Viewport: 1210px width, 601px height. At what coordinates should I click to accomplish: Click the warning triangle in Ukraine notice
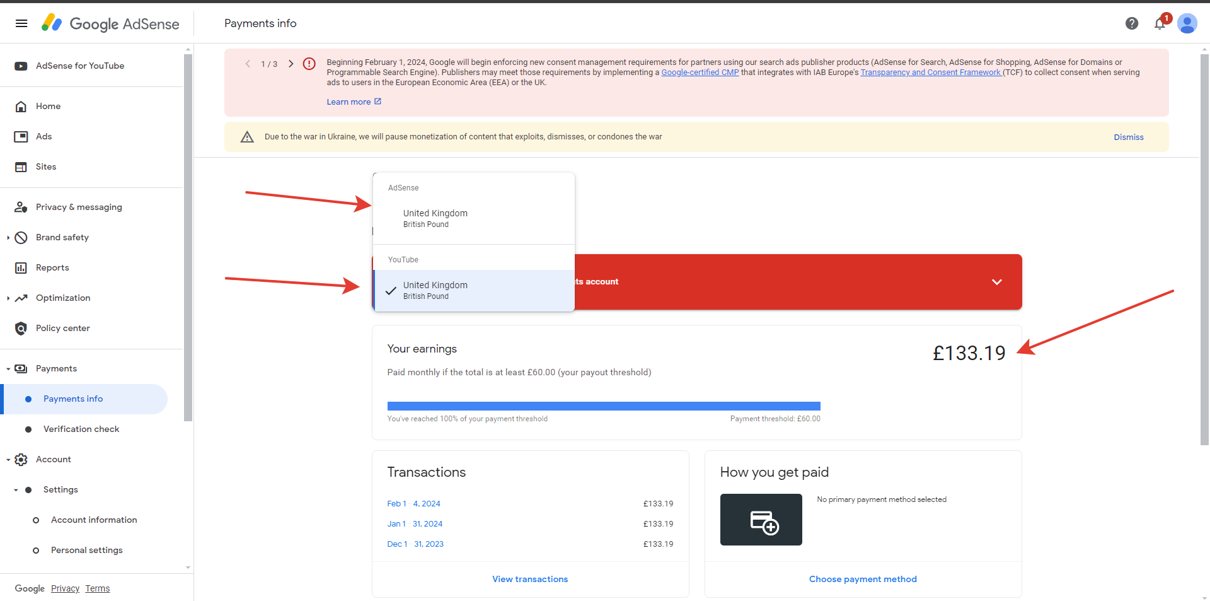point(247,137)
